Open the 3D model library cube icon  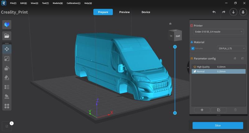point(7,25)
